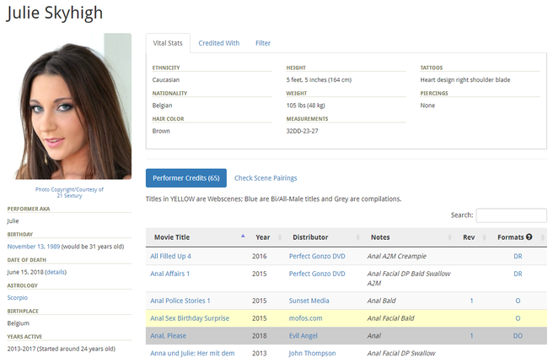The image size is (548, 358).
Task: Open the Anal, Please compilation title
Action: (x=168, y=335)
